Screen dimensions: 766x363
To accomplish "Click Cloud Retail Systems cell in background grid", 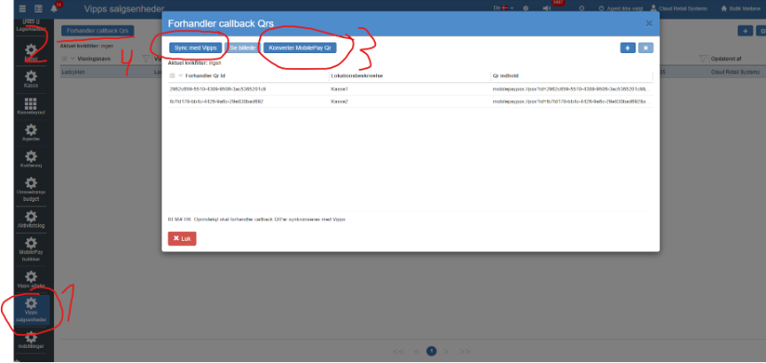I will pos(735,72).
